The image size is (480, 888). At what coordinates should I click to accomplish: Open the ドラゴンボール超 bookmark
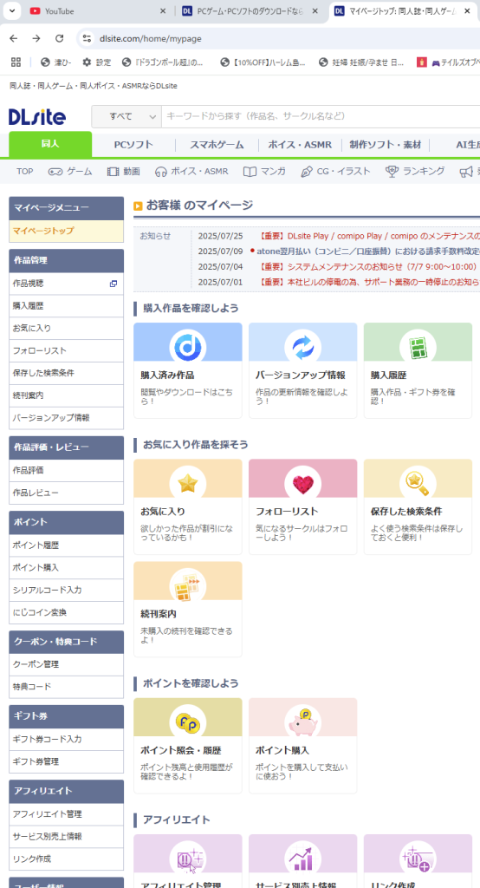click(163, 62)
